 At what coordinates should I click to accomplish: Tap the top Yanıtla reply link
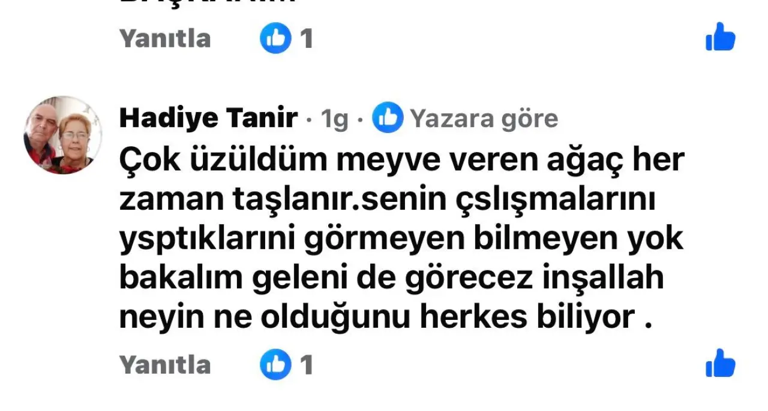pyautogui.click(x=165, y=38)
